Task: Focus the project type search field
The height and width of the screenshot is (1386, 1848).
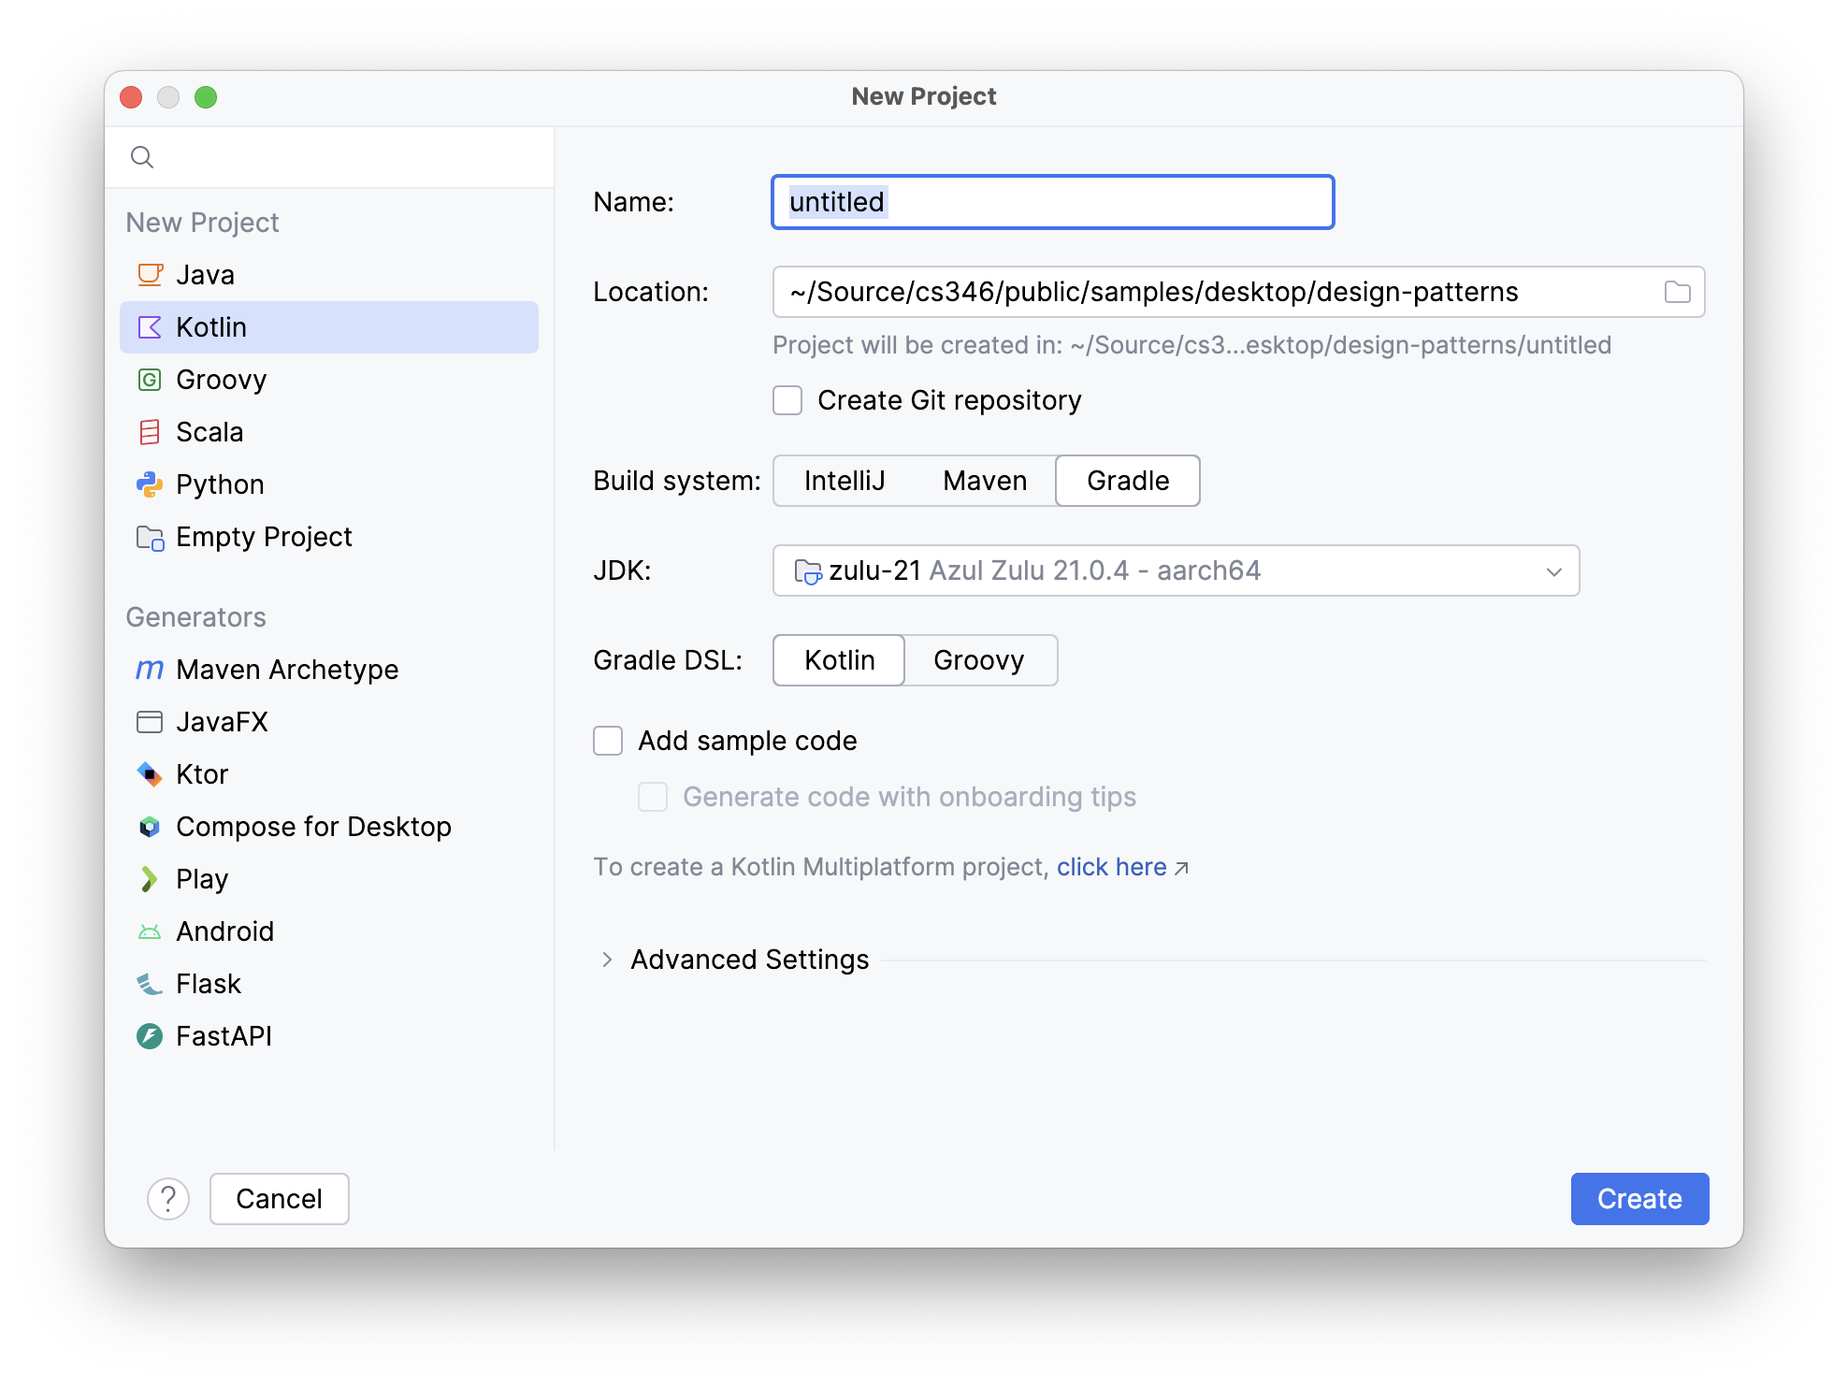Action: 329,157
